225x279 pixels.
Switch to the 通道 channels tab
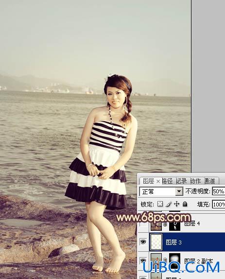tap(210, 181)
